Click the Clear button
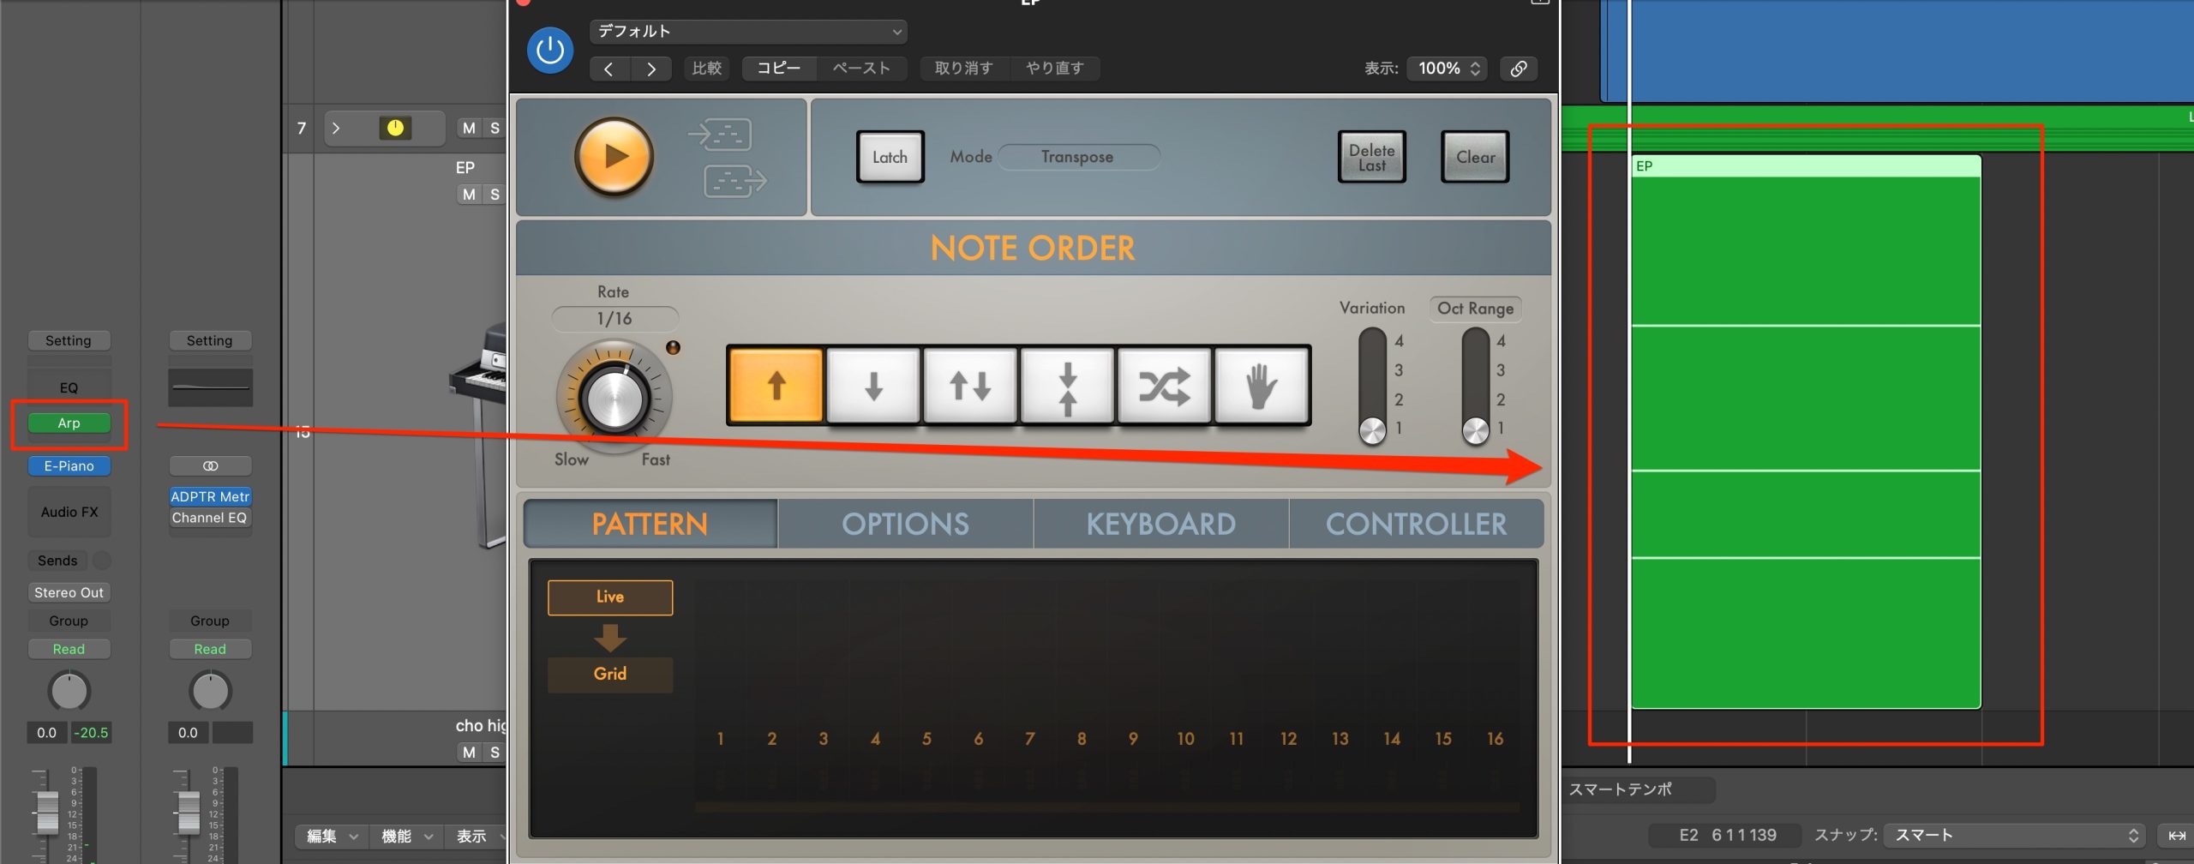 click(1475, 157)
